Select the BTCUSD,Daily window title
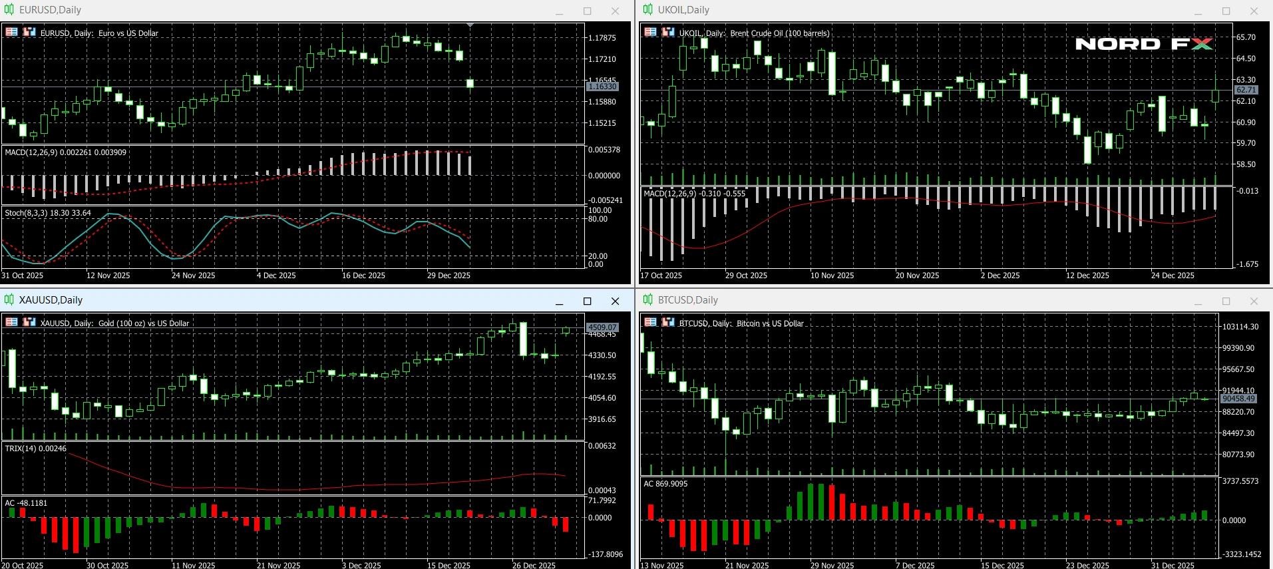 687,300
